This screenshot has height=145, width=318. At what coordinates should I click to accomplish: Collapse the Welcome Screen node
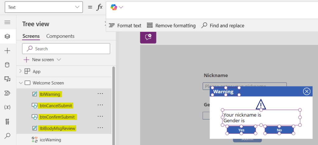tap(21, 83)
